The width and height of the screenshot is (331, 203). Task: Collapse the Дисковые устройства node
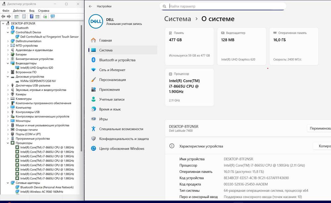tap(8, 76)
